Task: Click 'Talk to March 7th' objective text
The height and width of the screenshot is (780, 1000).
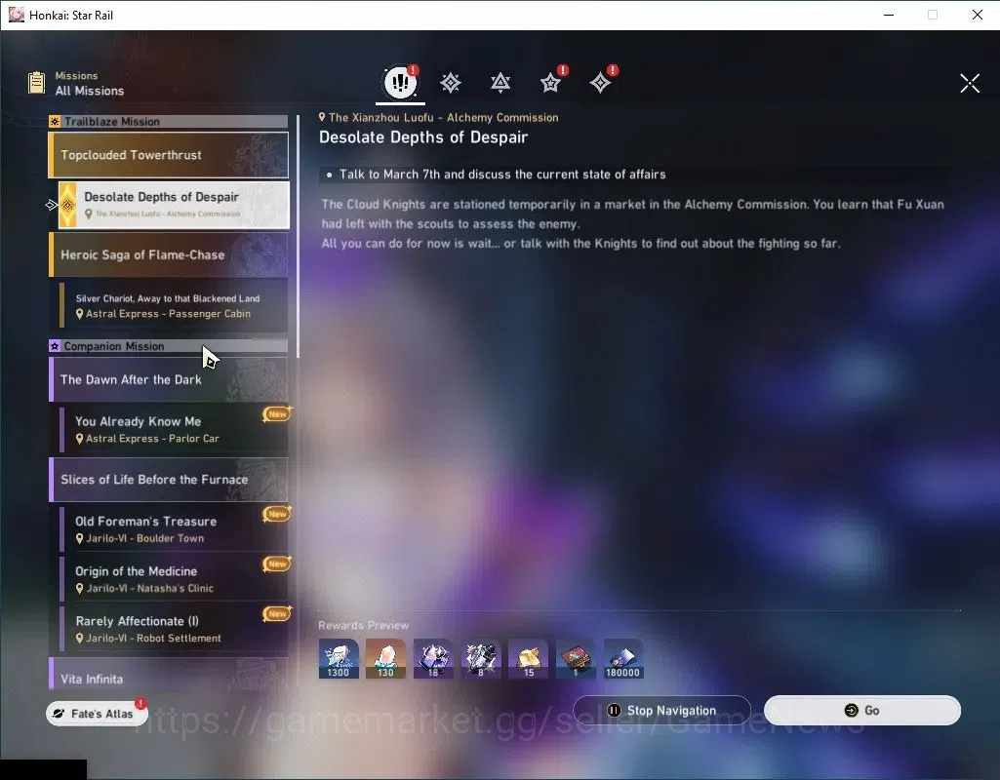Action: pyautogui.click(x=501, y=175)
